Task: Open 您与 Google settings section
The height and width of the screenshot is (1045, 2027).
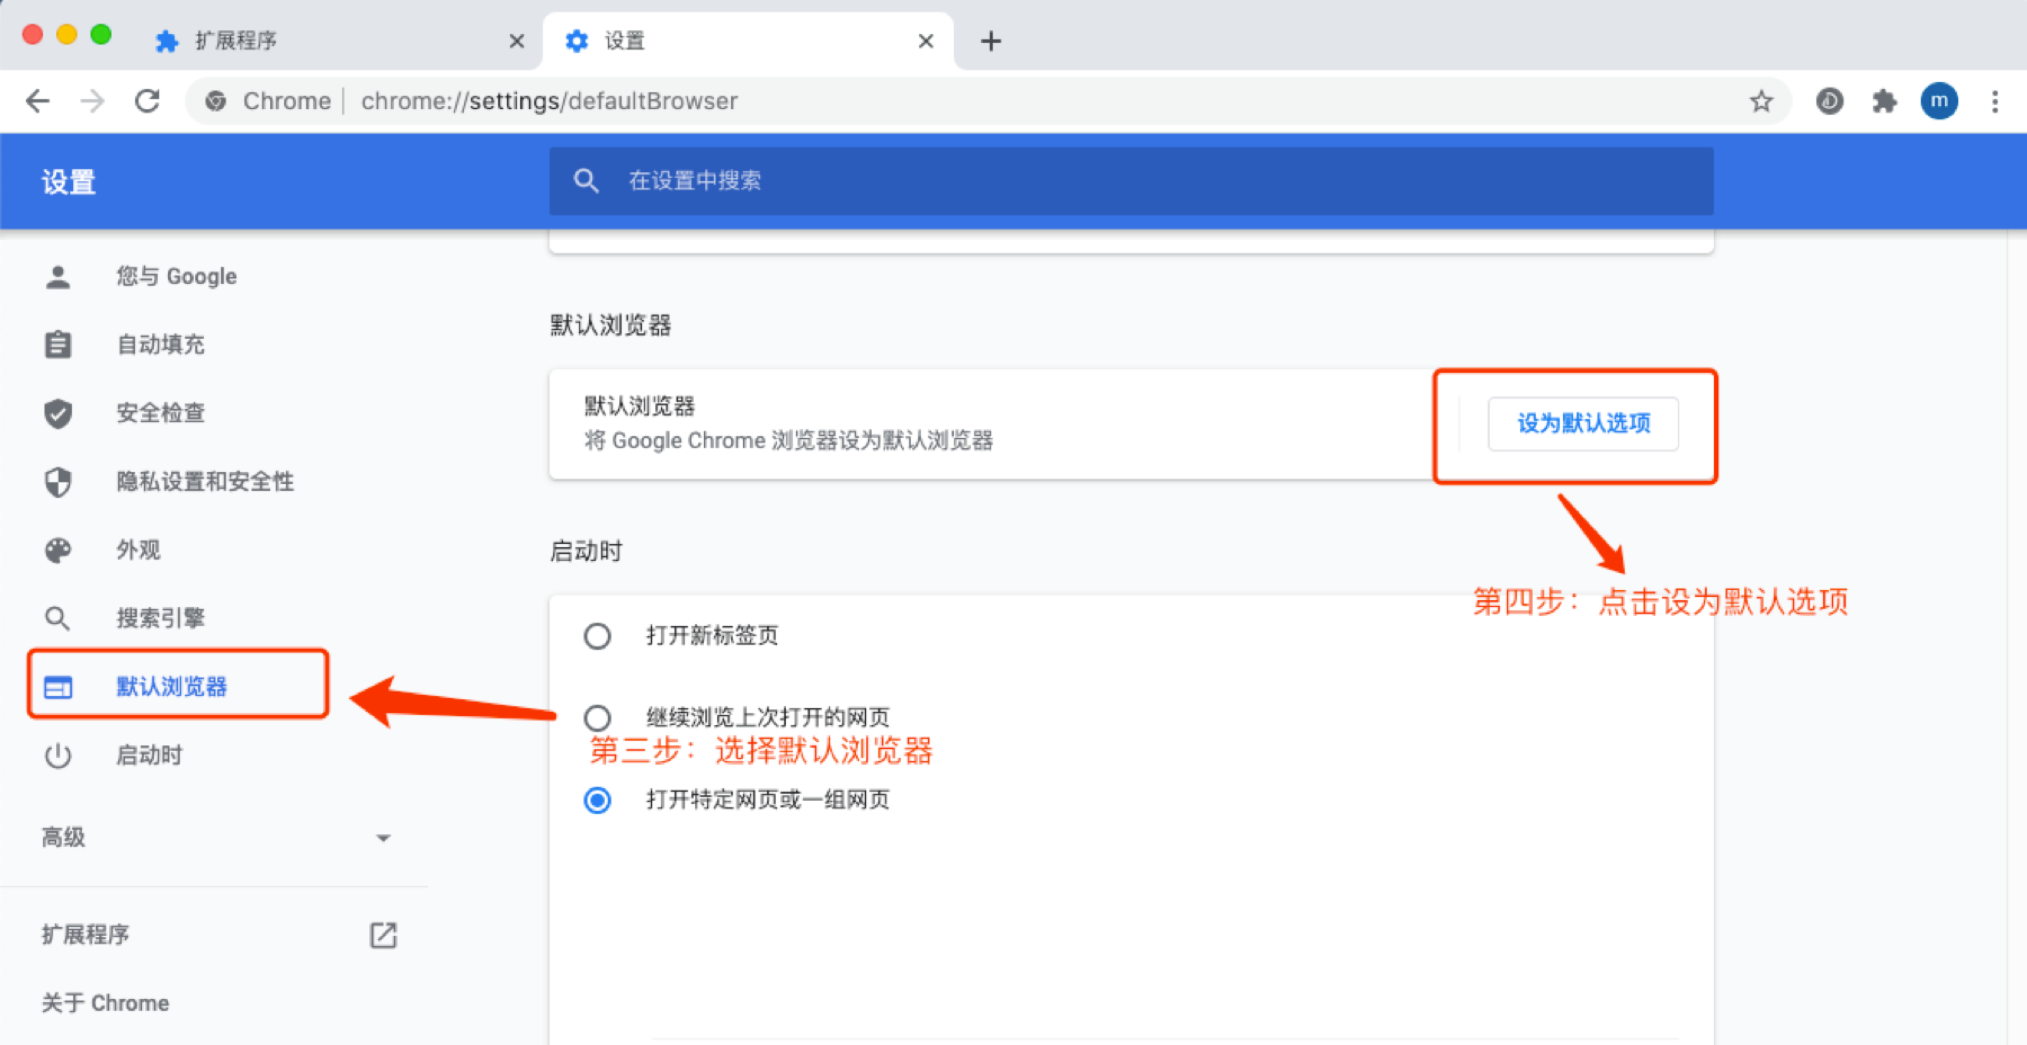Action: point(176,277)
